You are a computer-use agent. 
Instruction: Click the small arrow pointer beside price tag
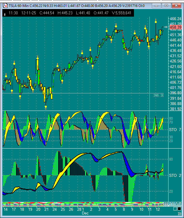click(166, 27)
